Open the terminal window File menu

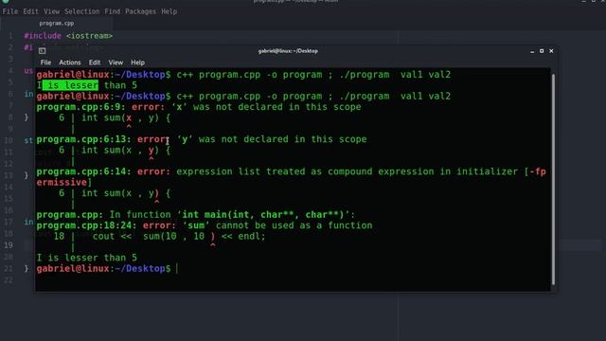point(45,63)
